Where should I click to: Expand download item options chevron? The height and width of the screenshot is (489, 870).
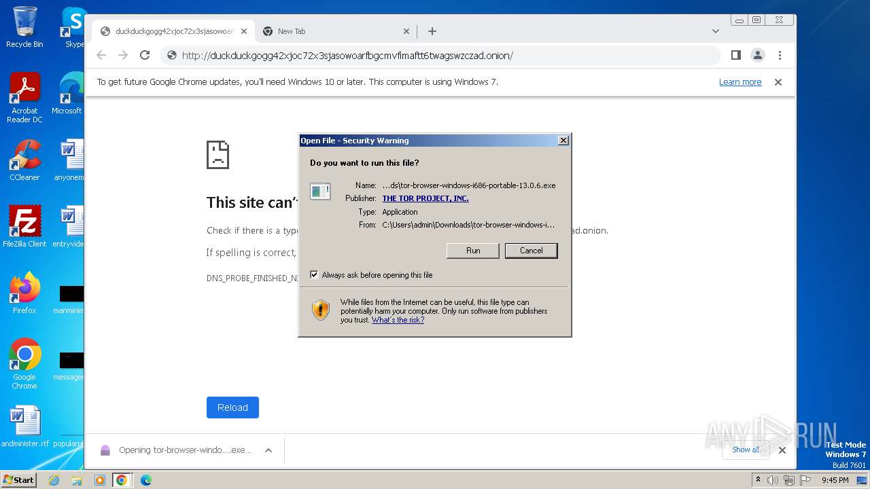pyautogui.click(x=268, y=450)
